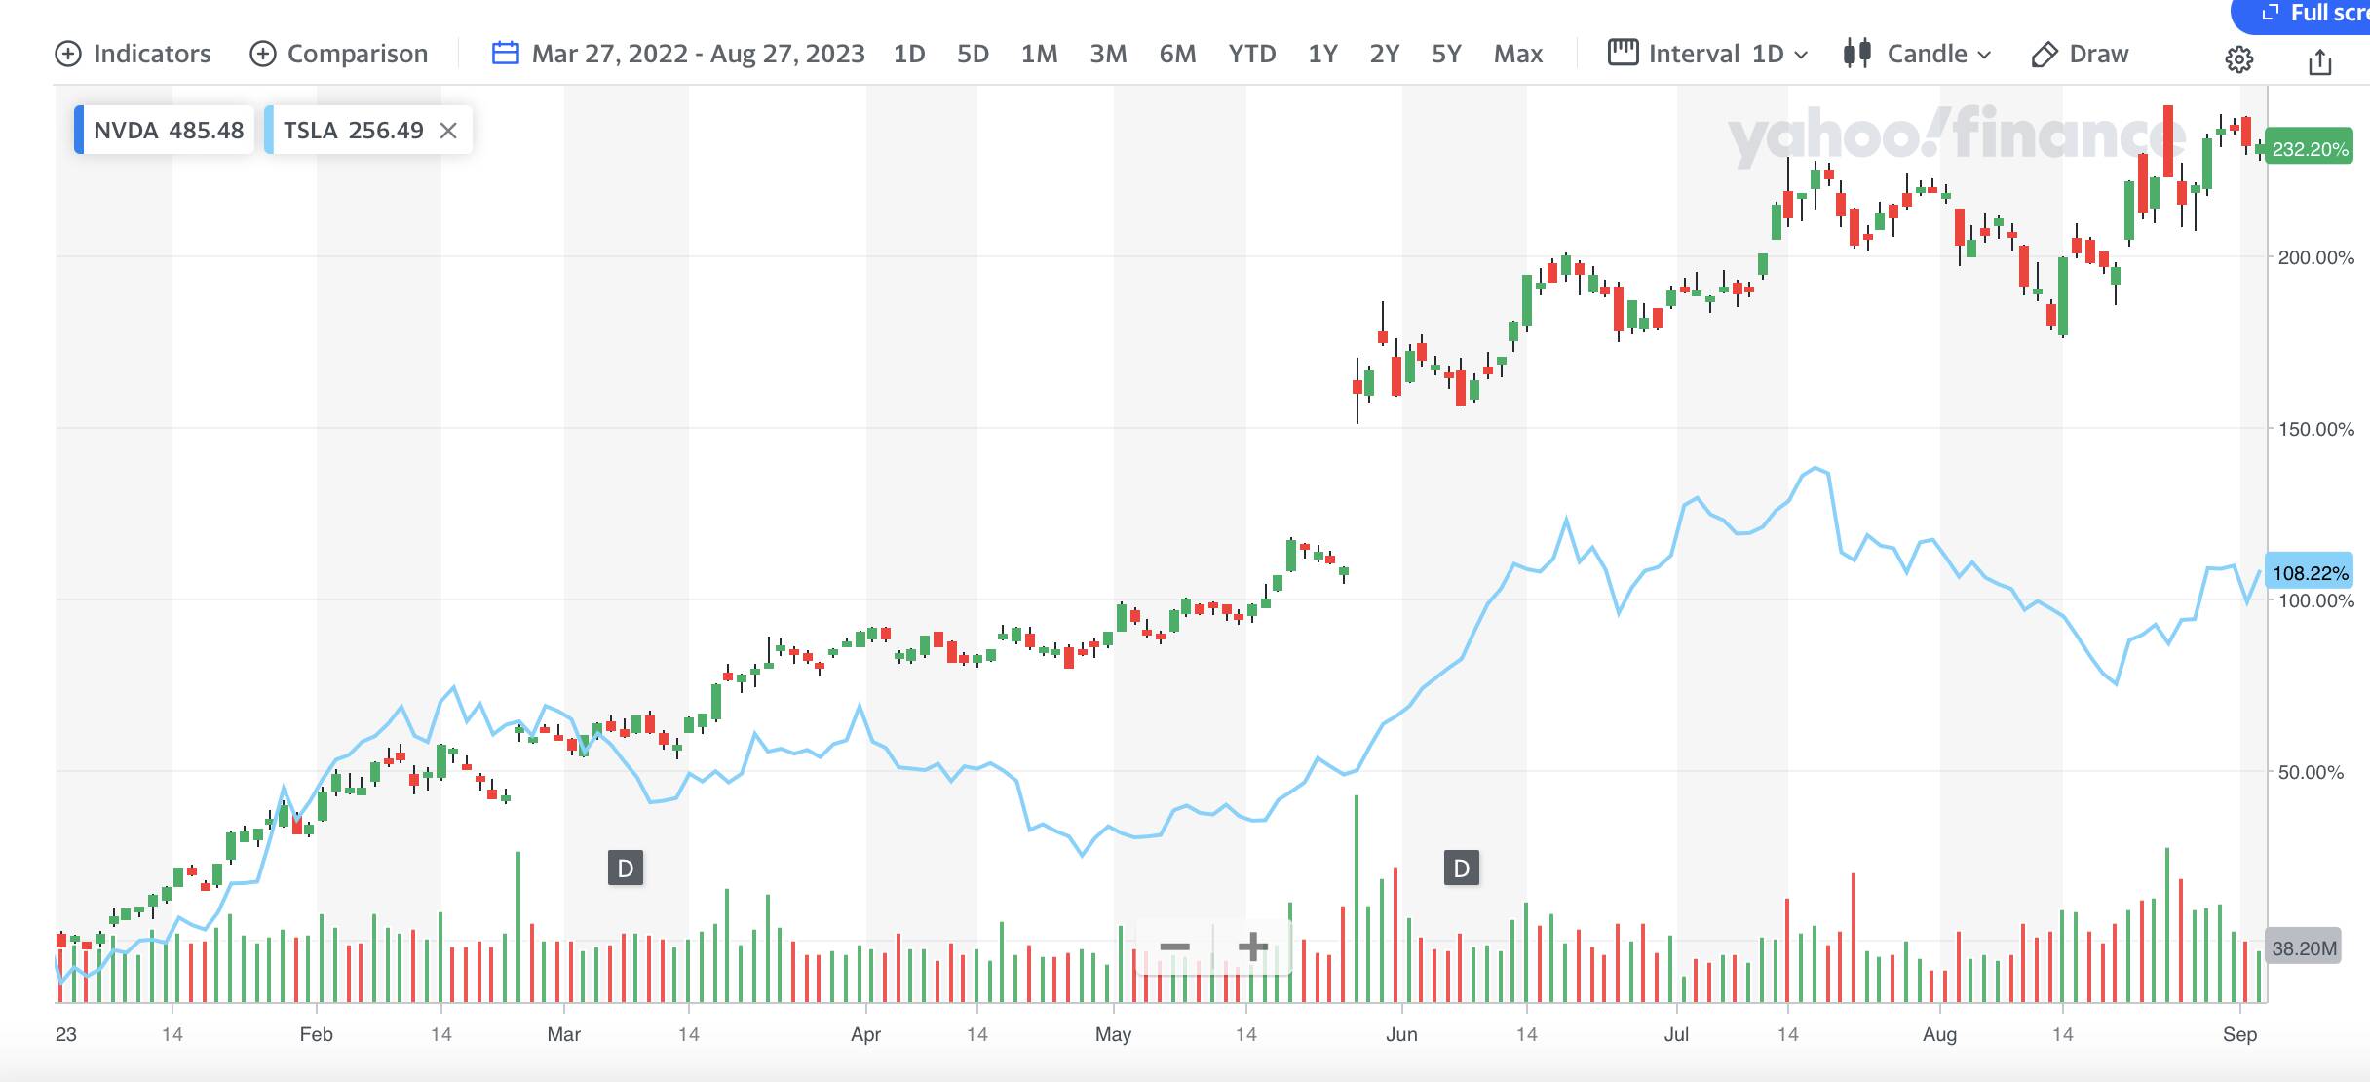Click the Comparison button
The image size is (2370, 1082).
tap(338, 54)
